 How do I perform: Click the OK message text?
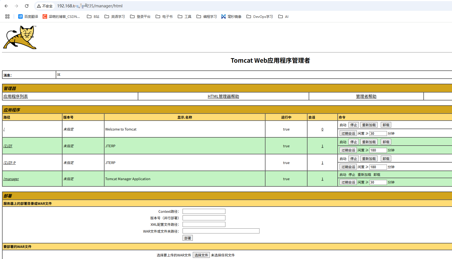pyautogui.click(x=58, y=75)
